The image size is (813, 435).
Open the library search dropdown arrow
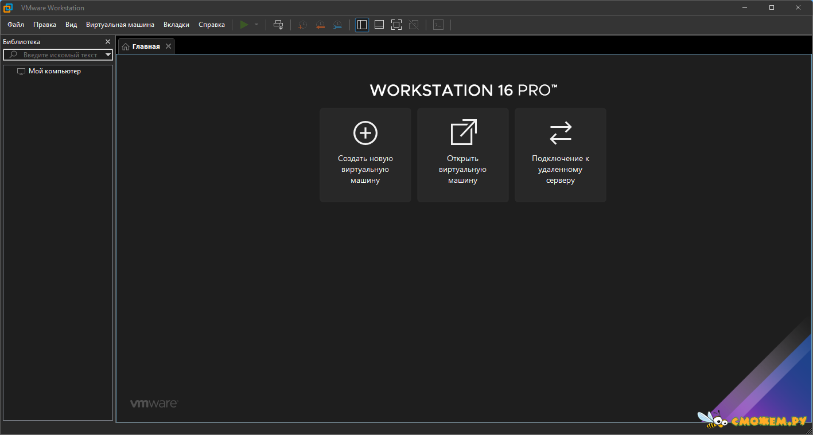coord(108,55)
